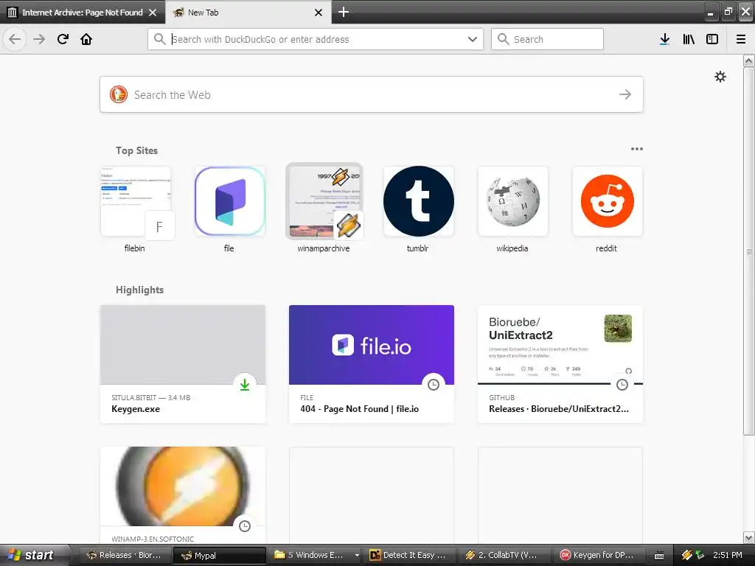Open Releases Bioruebe/UniExtract2 highlight card
Image resolution: width=755 pixels, height=566 pixels.
point(560,364)
